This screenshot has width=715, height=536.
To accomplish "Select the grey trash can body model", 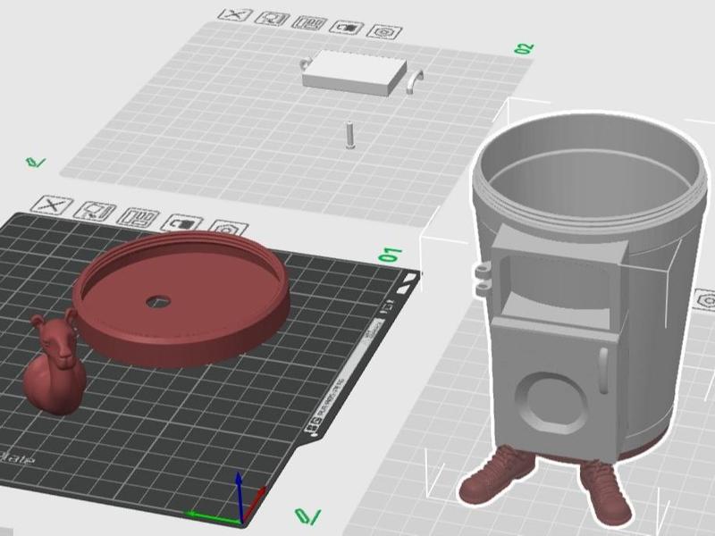I will click(589, 287).
